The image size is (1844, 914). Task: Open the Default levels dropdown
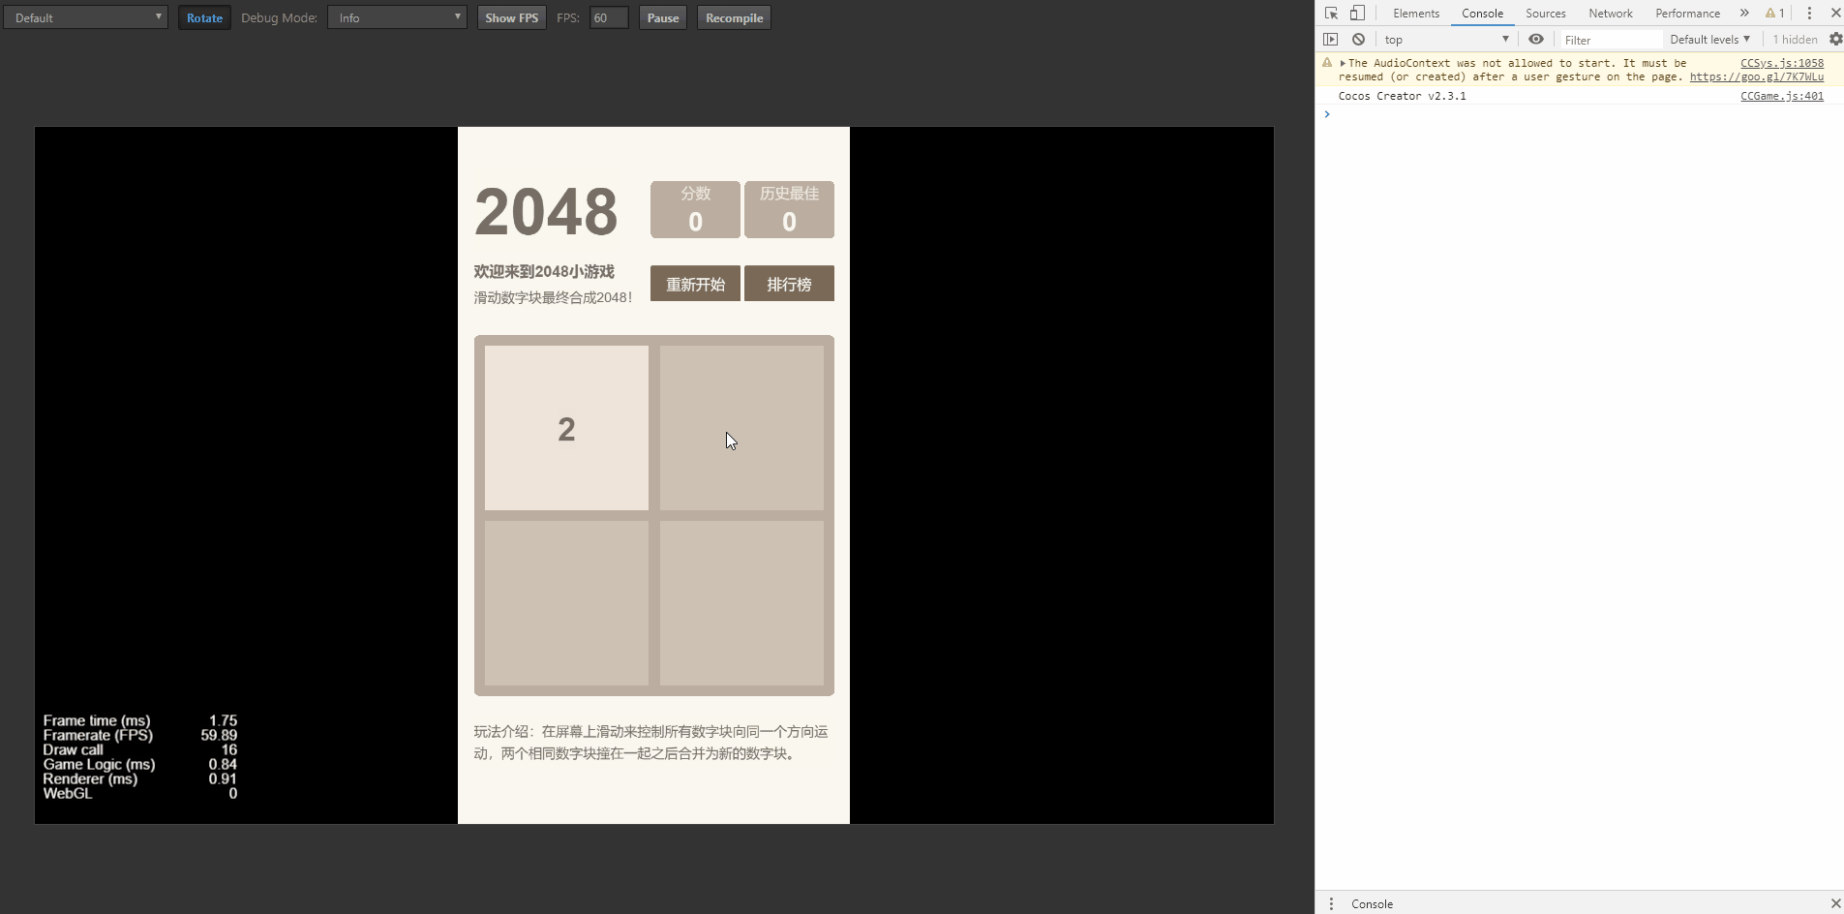[1709, 40]
